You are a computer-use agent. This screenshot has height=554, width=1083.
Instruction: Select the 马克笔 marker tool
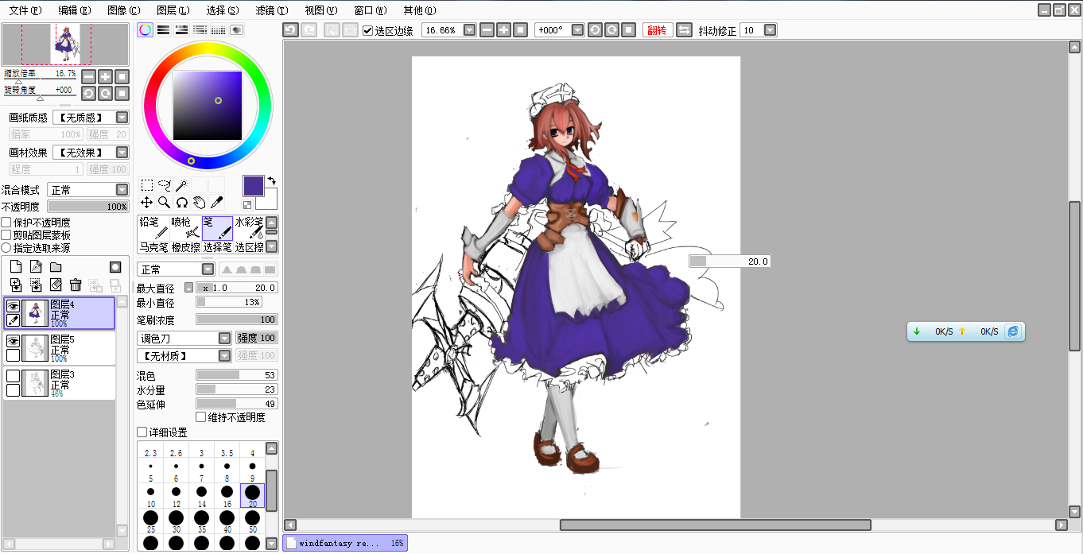153,247
